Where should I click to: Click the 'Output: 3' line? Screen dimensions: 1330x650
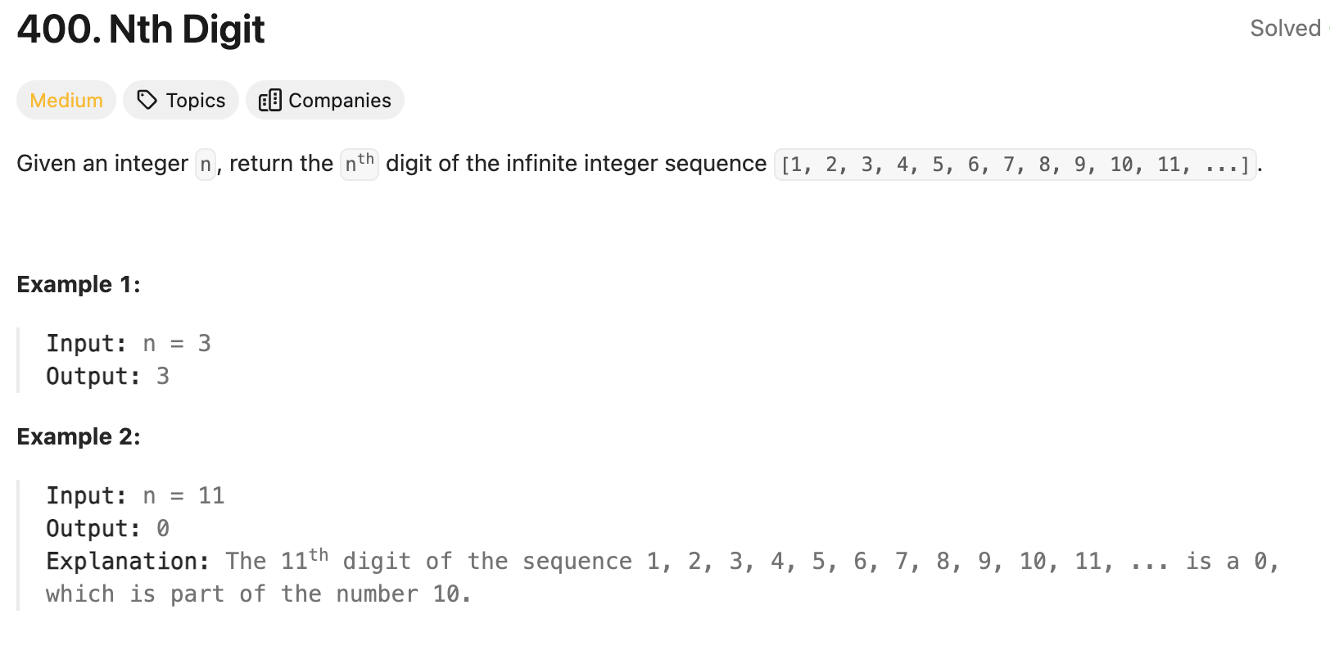point(108,376)
